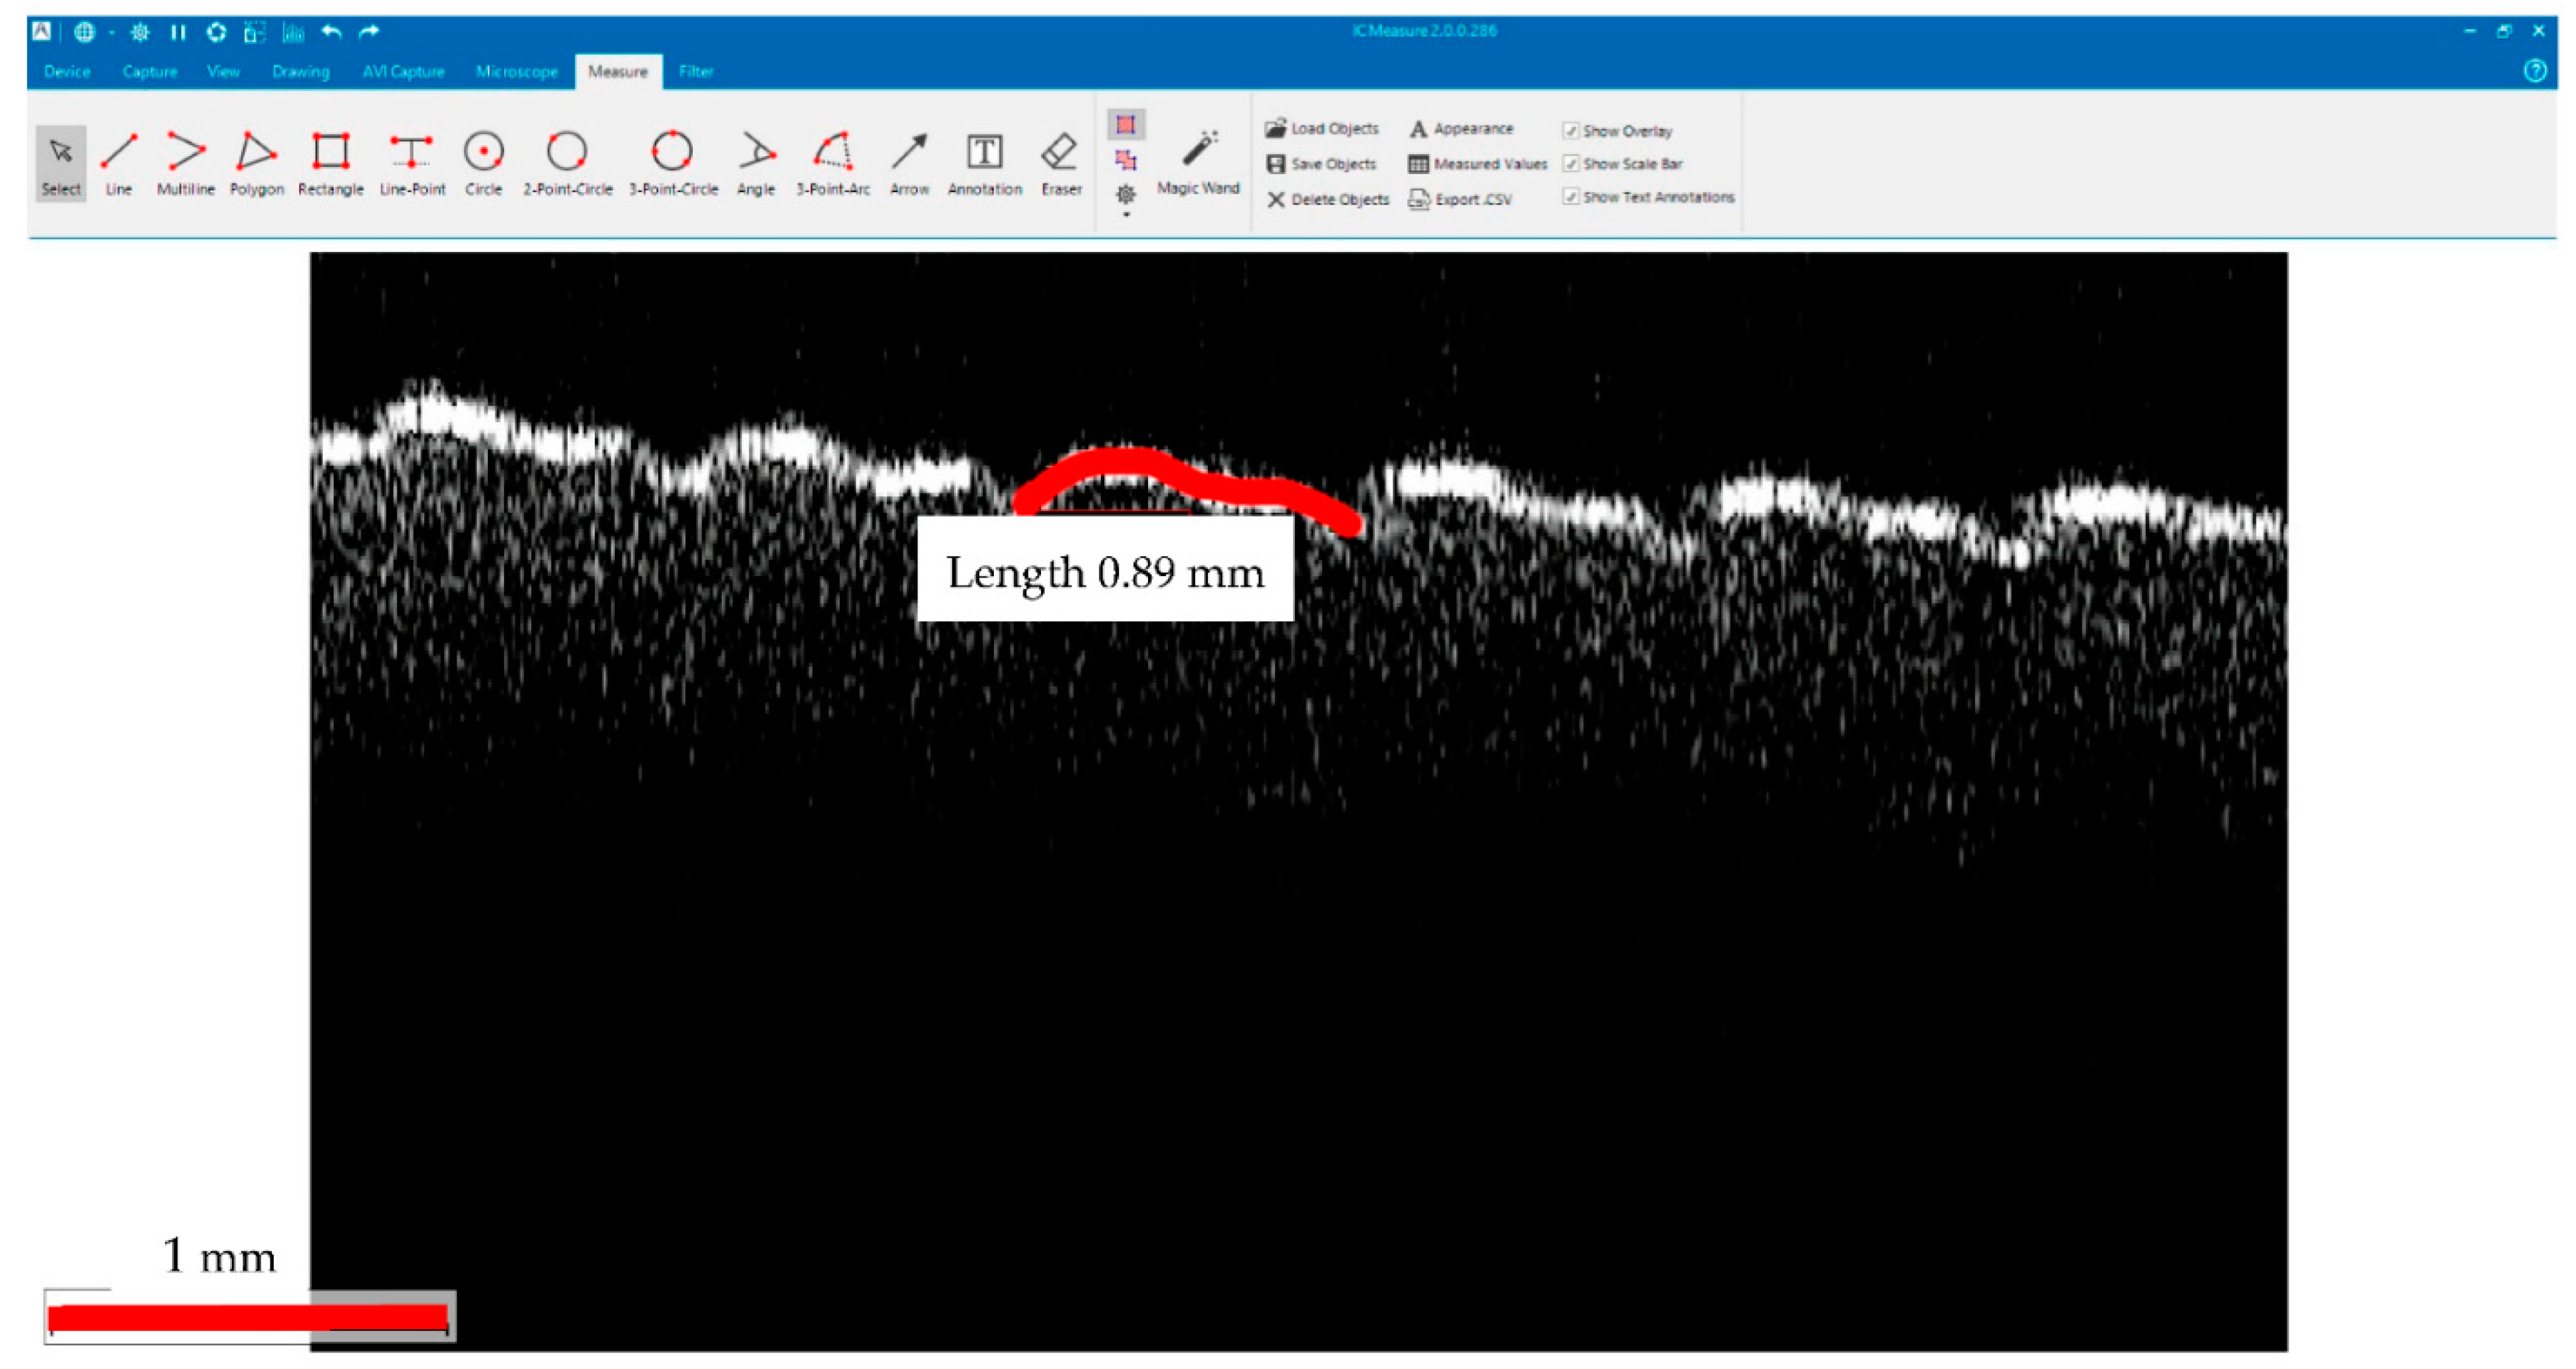Toggle the Show Scale Bar checkbox

click(x=1571, y=164)
